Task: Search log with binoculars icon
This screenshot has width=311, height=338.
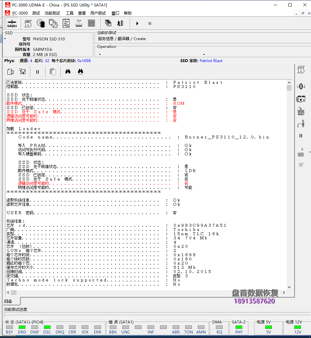Action: pos(68,71)
